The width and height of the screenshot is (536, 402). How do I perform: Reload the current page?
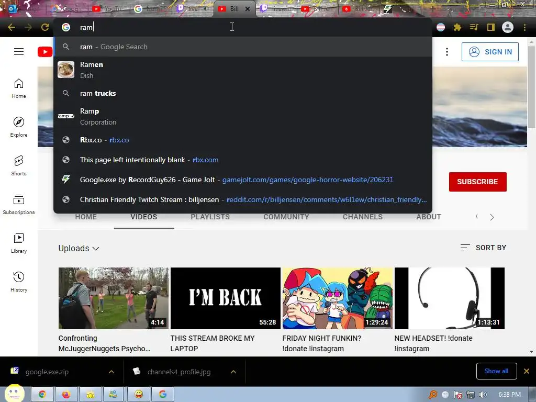point(45,27)
